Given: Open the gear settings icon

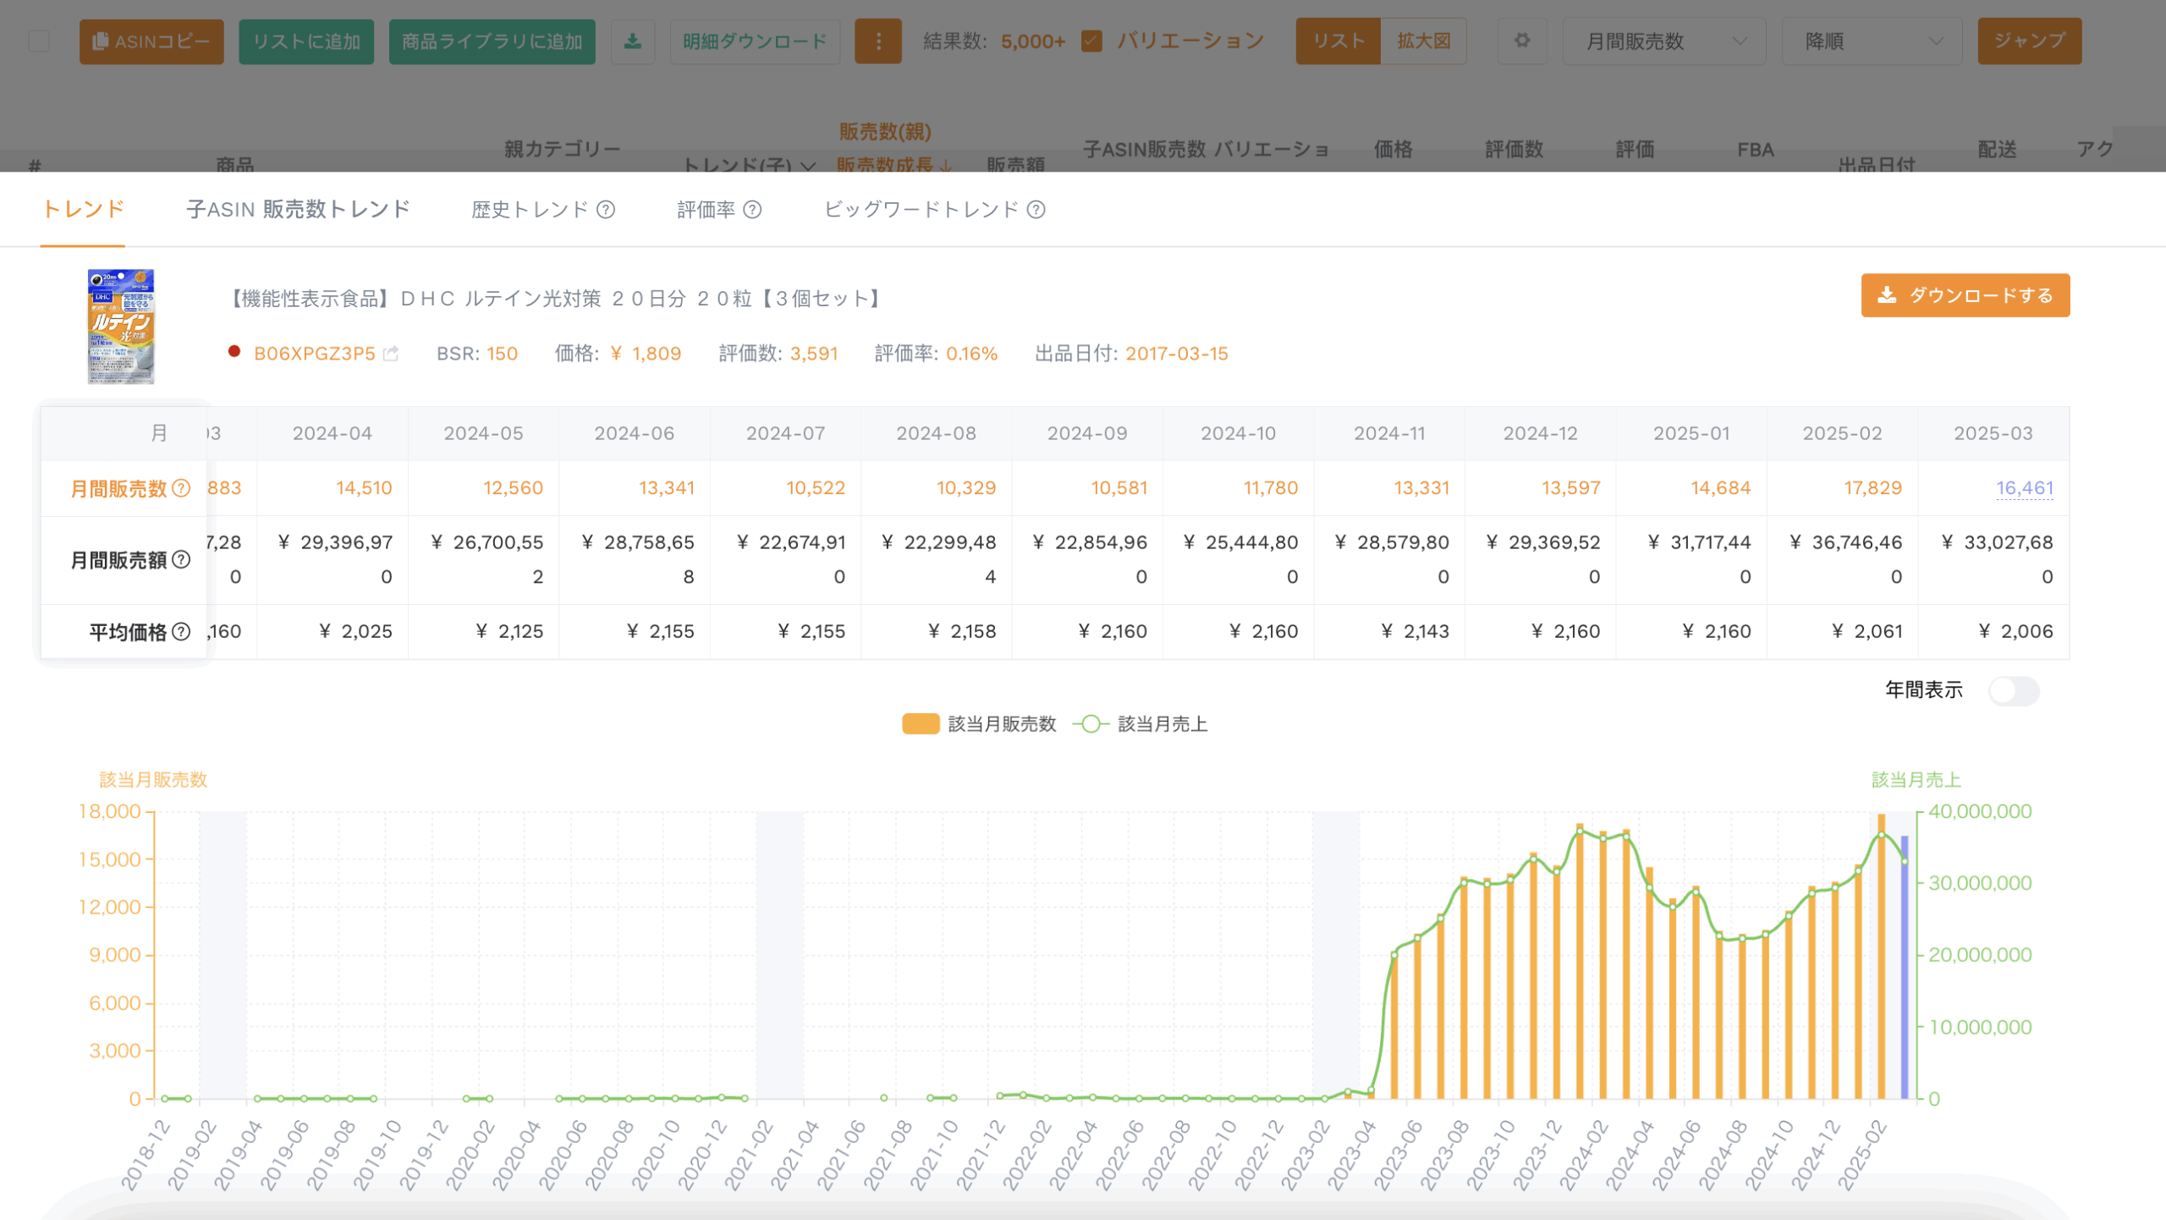Looking at the screenshot, I should click(x=1522, y=41).
